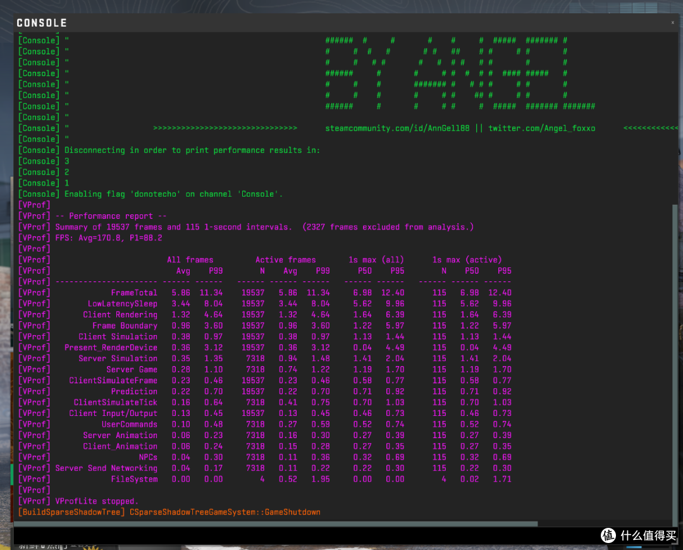This screenshot has height=550, width=683.
Task: Click the CONSOLE window title
Action: [42, 23]
